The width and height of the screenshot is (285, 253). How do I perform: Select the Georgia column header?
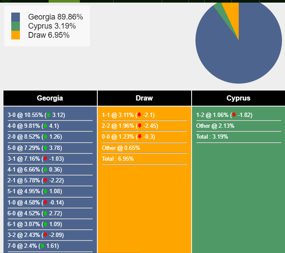50,98
